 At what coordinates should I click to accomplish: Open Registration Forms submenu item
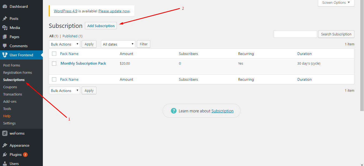[x=18, y=72]
